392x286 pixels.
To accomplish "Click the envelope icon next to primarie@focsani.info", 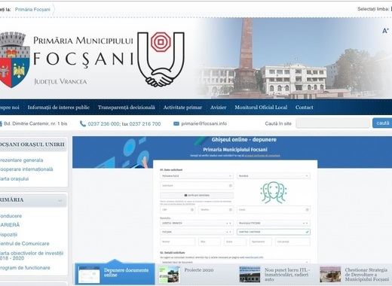I will click(176, 123).
